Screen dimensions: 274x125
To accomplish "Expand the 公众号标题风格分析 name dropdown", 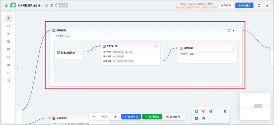I will tap(43, 5).
